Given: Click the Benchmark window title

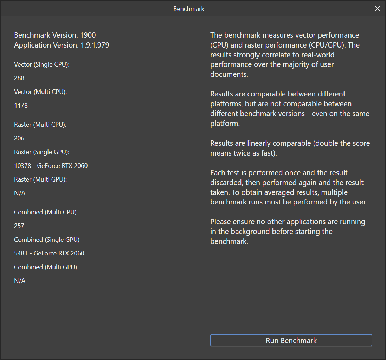Looking at the screenshot, I should [189, 9].
